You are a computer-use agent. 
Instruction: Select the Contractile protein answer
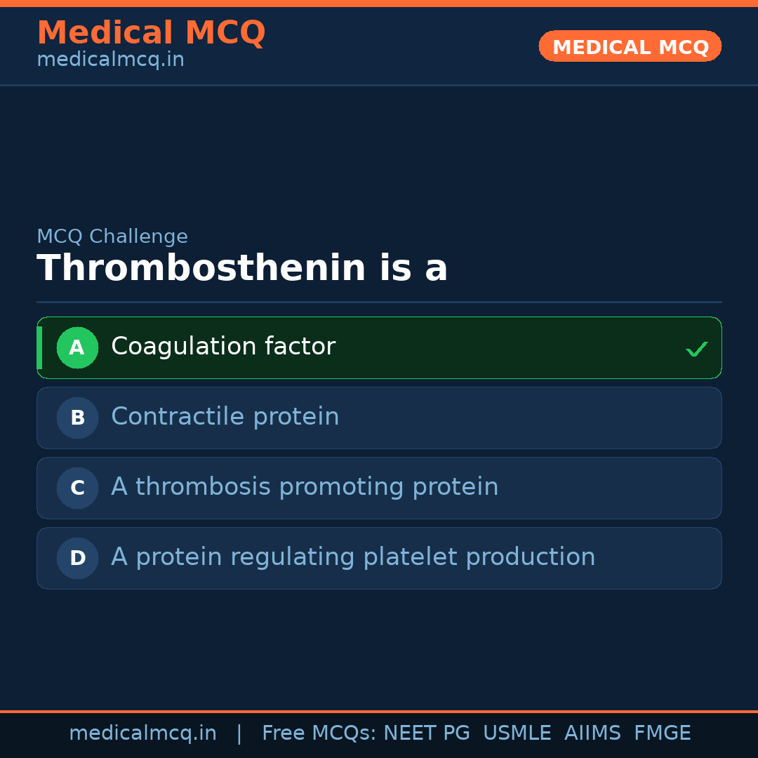coord(225,417)
